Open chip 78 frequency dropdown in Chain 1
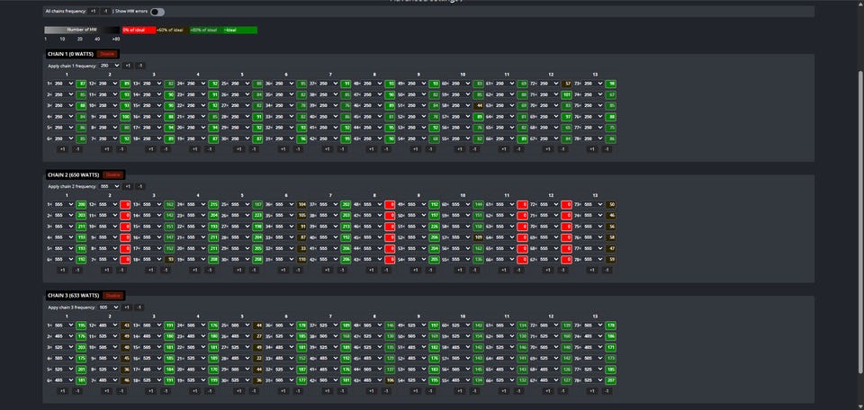Viewport: 864px width, 410px height. click(x=593, y=138)
